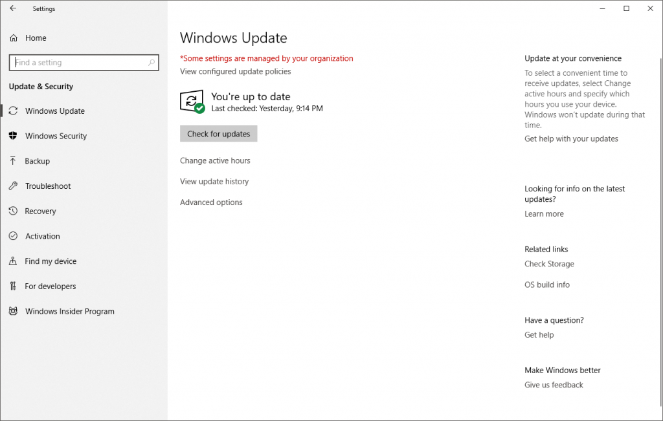Click the Windows Security shield icon
Screen dimensions: 663x421
point(13,136)
